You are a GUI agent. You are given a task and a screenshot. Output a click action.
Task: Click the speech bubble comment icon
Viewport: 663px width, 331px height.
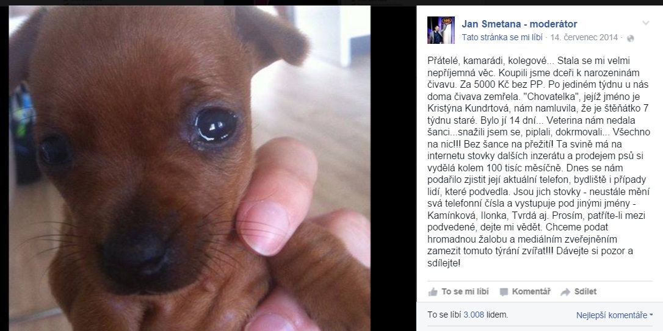pos(504,292)
